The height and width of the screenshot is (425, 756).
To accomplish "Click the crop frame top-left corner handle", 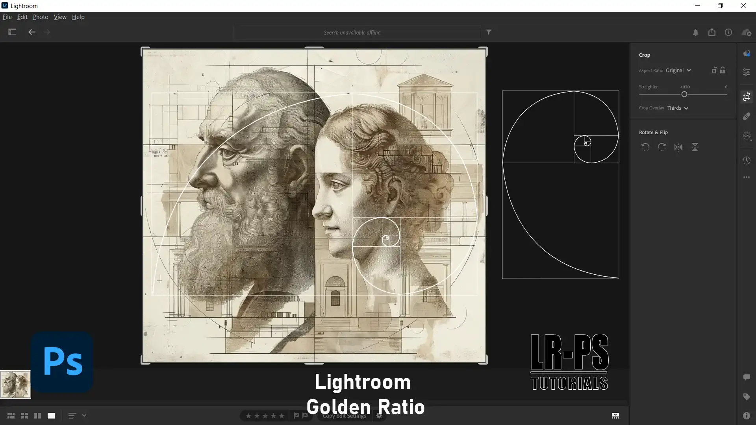I will 145,51.
